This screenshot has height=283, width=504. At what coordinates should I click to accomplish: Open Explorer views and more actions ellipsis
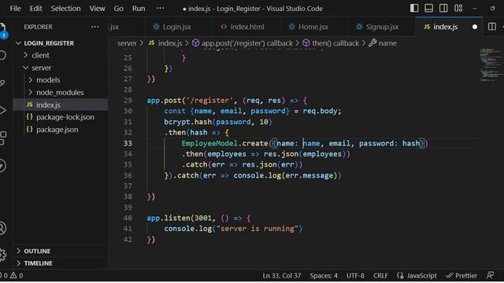click(x=94, y=27)
